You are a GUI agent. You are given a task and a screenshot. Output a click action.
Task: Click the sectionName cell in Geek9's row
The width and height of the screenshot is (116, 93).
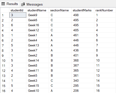(60, 15)
